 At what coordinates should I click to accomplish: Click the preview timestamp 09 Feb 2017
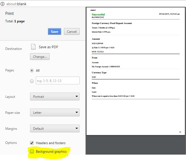(169, 14)
